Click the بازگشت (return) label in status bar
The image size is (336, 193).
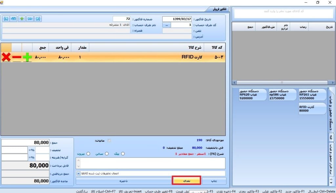point(82,191)
